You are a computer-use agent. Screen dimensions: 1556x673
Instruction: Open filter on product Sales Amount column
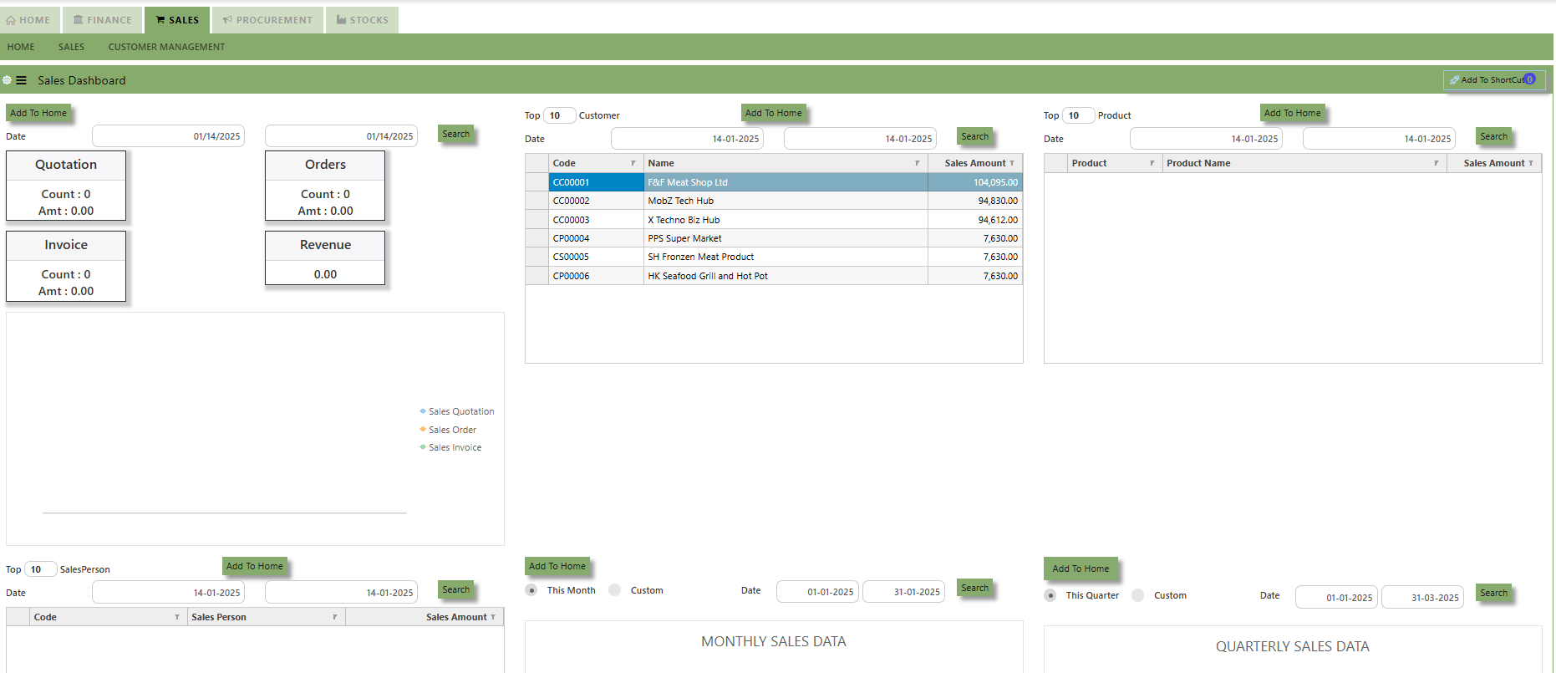(1531, 163)
